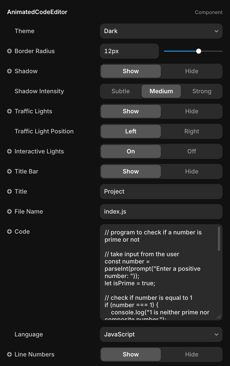The width and height of the screenshot is (230, 366).
Task: Select Strong shadow intensity
Action: point(202,91)
